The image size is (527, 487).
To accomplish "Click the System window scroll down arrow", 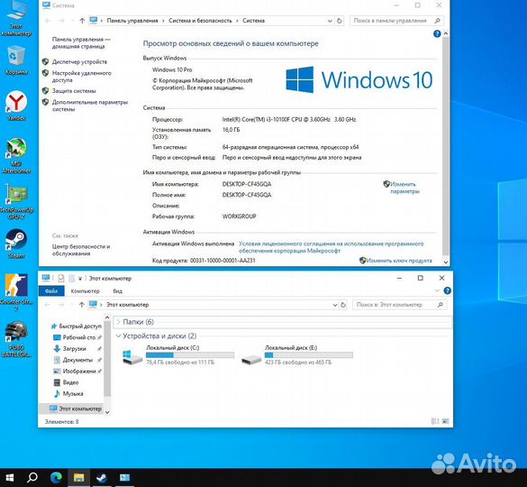I will (x=446, y=262).
